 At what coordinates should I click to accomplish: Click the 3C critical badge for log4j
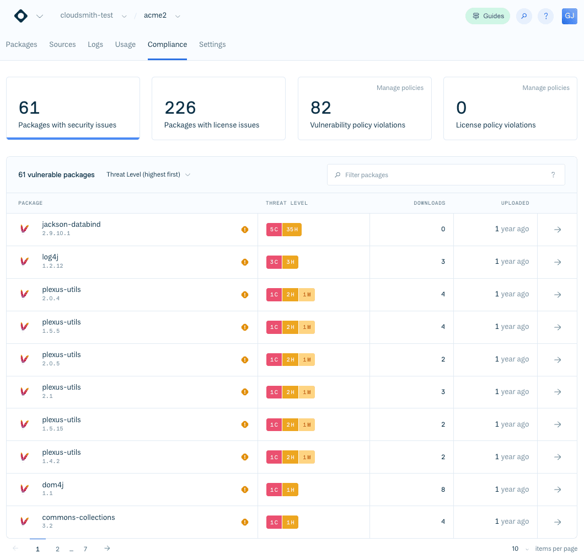[x=274, y=262]
